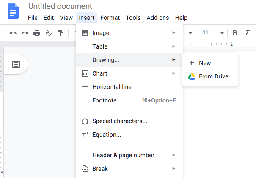Toggle Italic formatting
This screenshot has width=256, height=178.
(247, 33)
